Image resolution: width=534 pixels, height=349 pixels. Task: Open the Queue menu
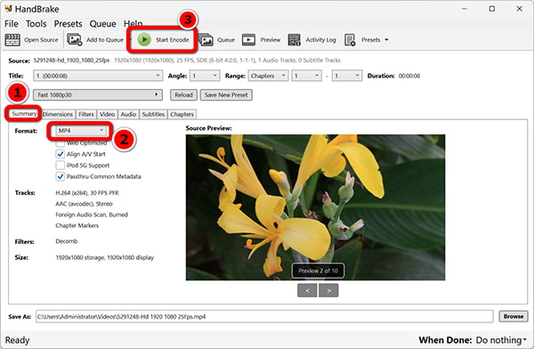(x=103, y=24)
